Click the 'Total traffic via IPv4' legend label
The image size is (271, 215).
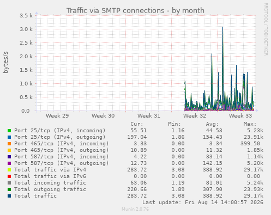pos(50,170)
